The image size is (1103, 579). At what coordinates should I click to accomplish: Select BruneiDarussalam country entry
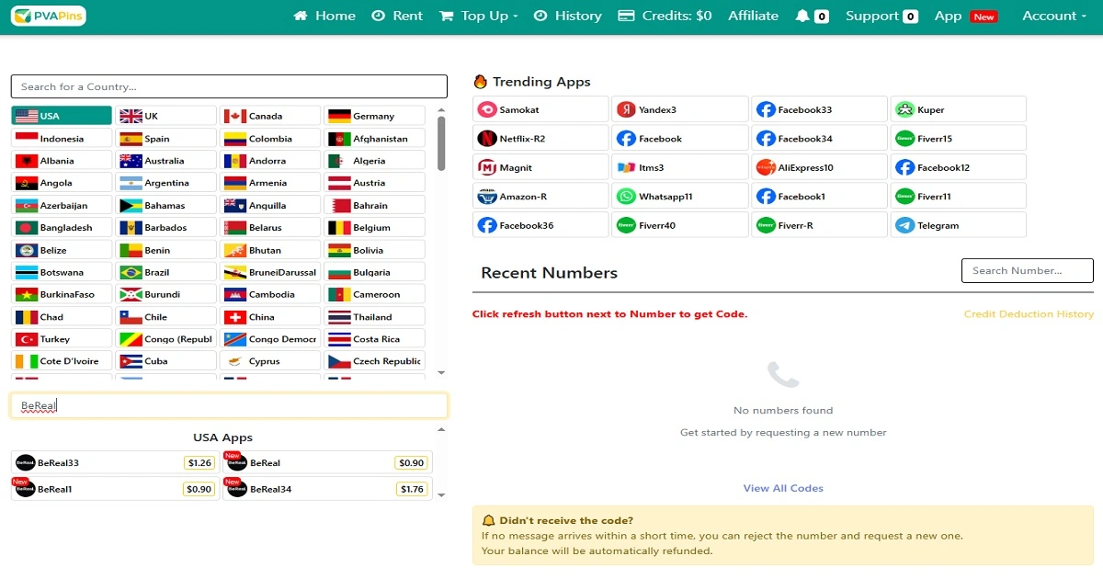coord(270,272)
